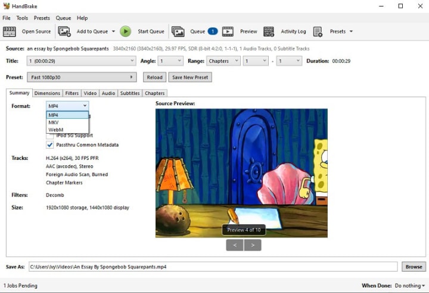The width and height of the screenshot is (429, 293).
Task: Open the Presets menu in menu bar
Action: click(x=42, y=18)
